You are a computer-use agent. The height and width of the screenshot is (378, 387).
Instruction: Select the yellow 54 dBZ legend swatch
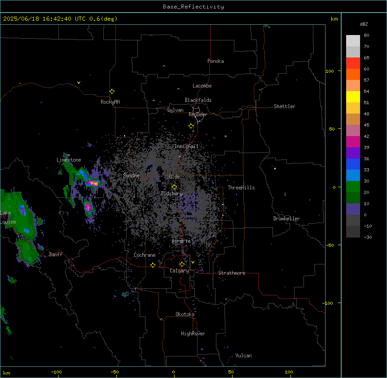(353, 97)
